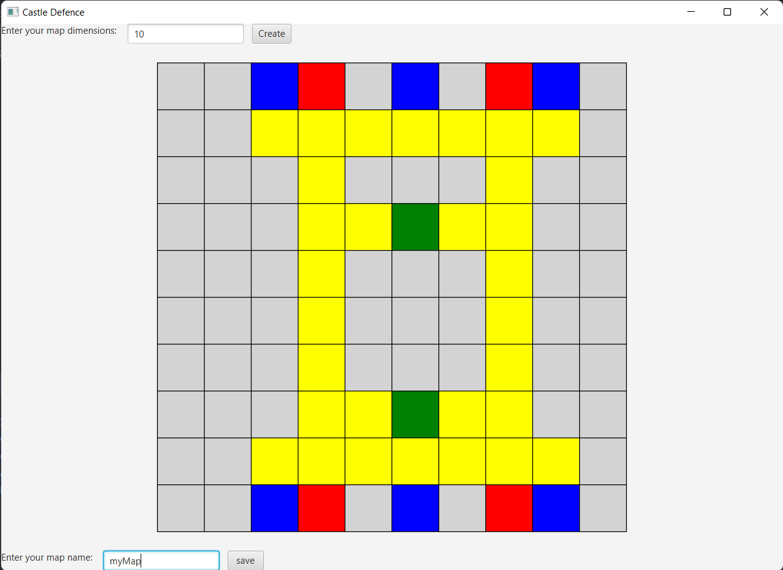Select the rightmost red tile on top
This screenshot has height=570, width=783.
pos(509,86)
